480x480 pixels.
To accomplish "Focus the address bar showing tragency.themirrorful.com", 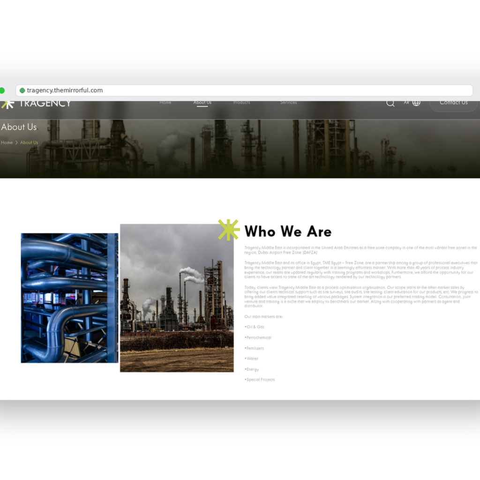I will pyautogui.click(x=244, y=90).
